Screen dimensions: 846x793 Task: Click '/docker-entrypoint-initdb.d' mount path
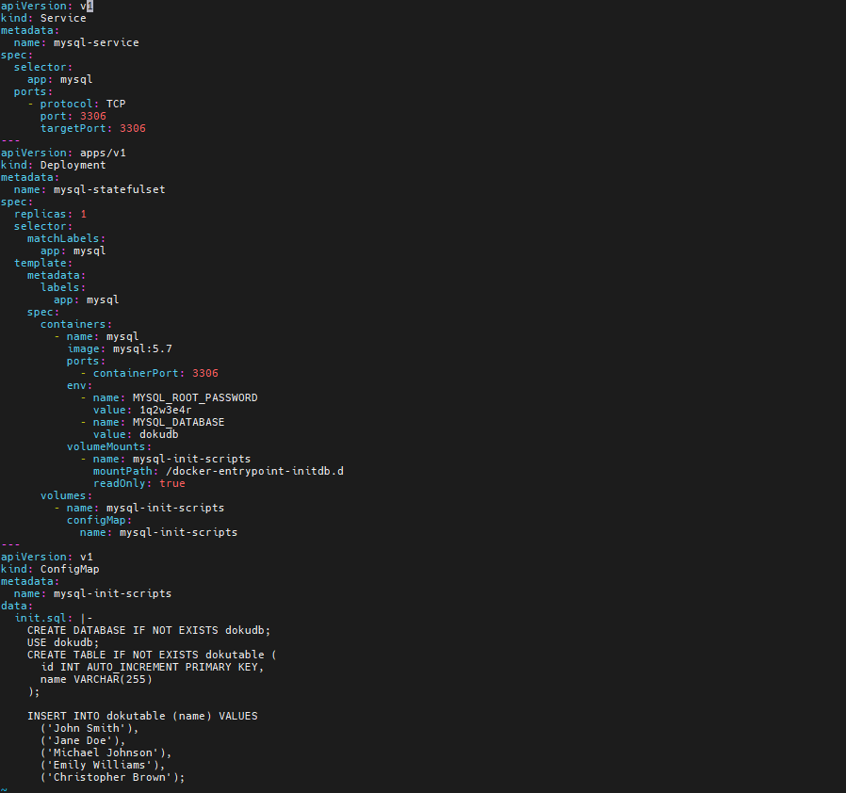point(254,471)
